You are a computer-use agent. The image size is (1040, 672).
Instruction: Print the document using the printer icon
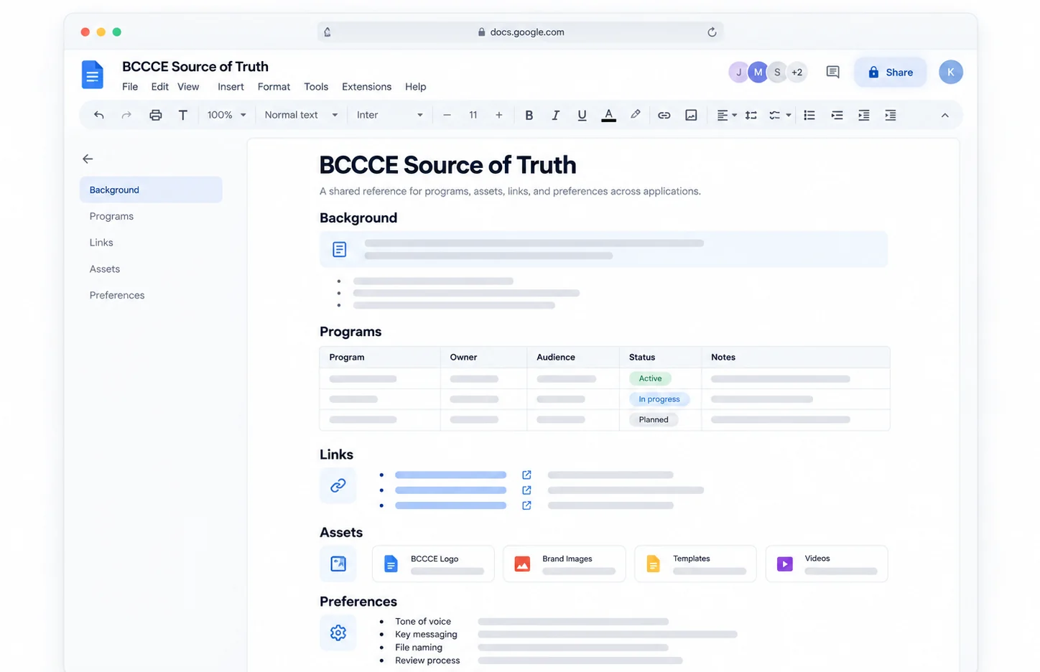(155, 115)
